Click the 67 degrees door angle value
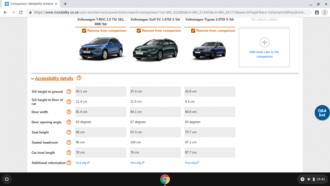Screen dimensions: 330x186 138,122
